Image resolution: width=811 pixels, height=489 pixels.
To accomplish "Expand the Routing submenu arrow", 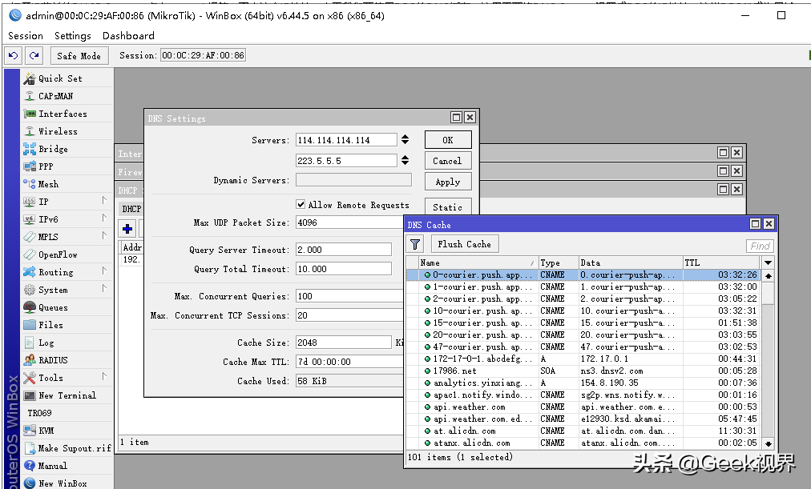I will [x=104, y=271].
